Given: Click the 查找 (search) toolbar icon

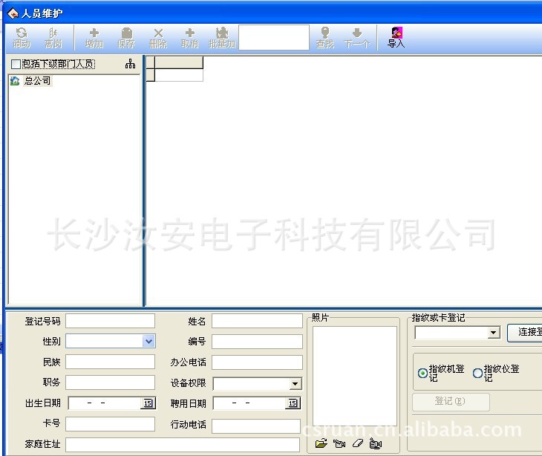Looking at the screenshot, I should (x=325, y=38).
